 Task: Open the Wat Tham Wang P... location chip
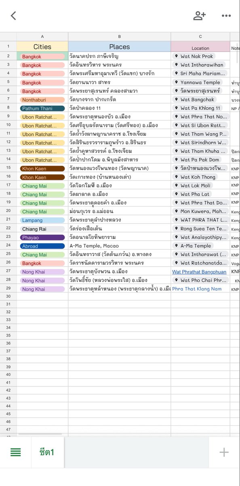[x=200, y=134]
